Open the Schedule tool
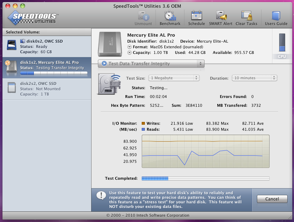This screenshot has height=222, width=294. (196, 18)
